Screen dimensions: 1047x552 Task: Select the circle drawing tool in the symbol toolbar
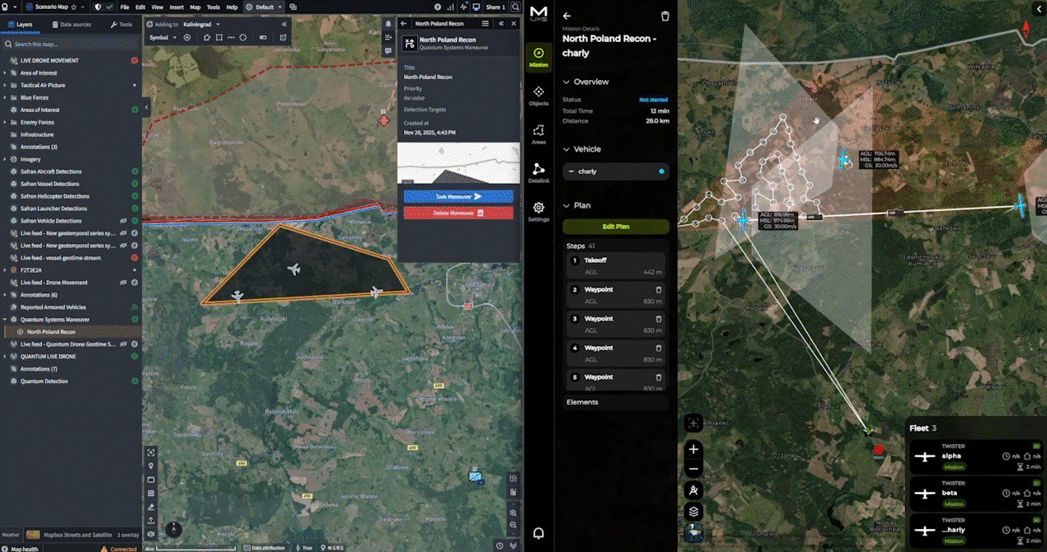tap(242, 37)
